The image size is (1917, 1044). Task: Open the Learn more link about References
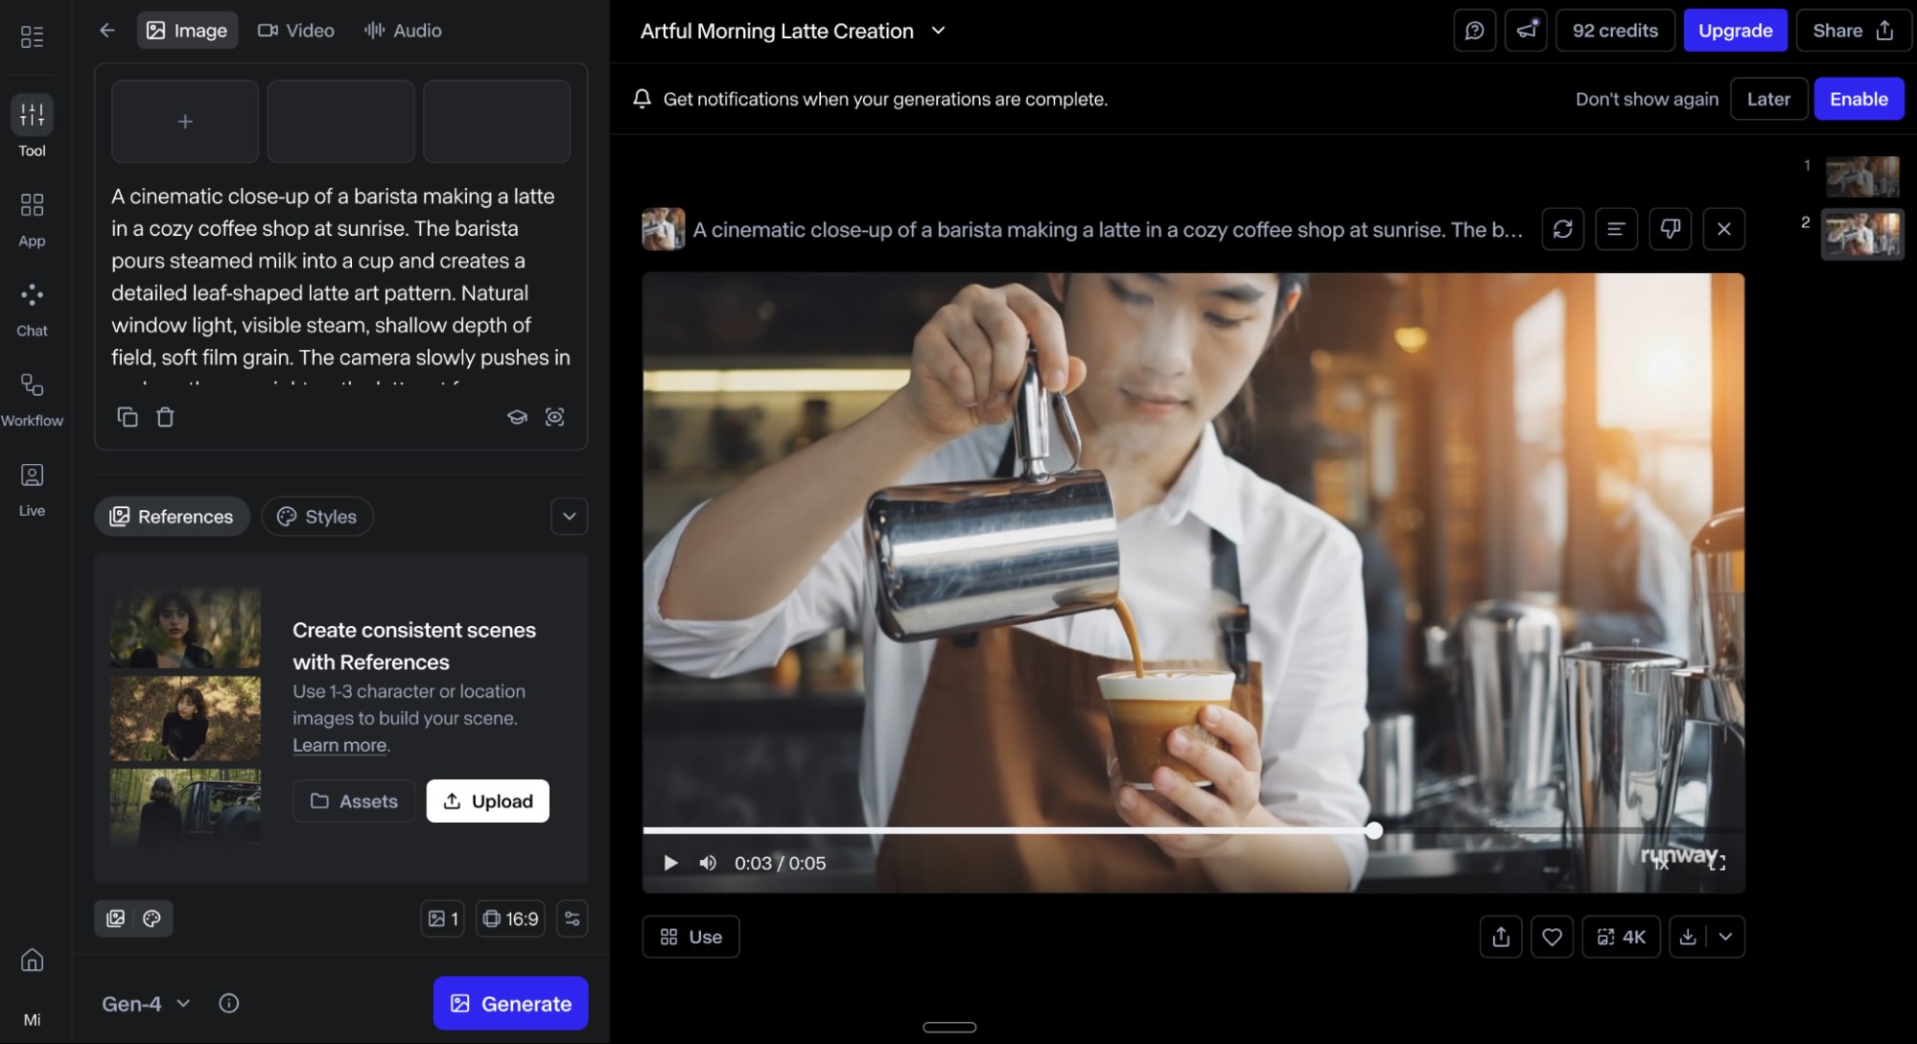tap(338, 745)
